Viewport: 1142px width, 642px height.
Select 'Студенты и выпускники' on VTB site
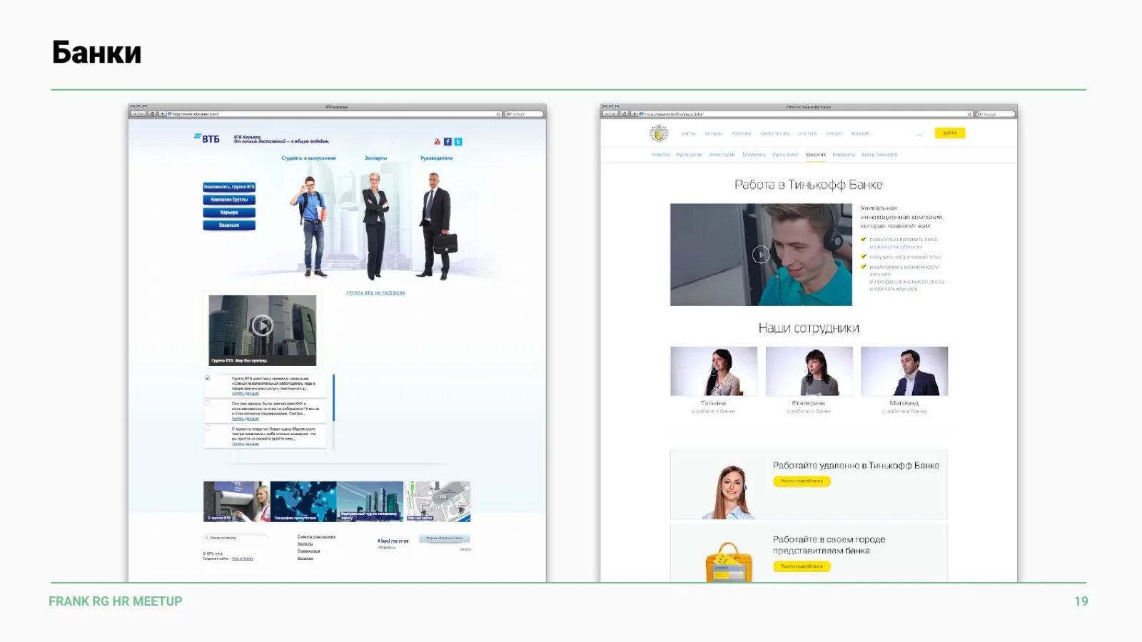tap(308, 158)
